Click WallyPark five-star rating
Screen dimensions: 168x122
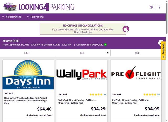[x=96, y=94]
